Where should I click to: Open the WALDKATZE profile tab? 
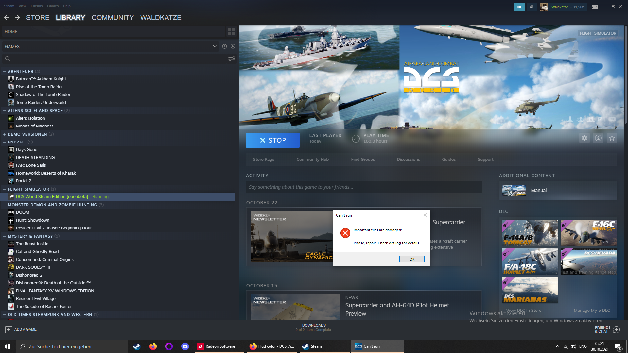click(x=161, y=18)
